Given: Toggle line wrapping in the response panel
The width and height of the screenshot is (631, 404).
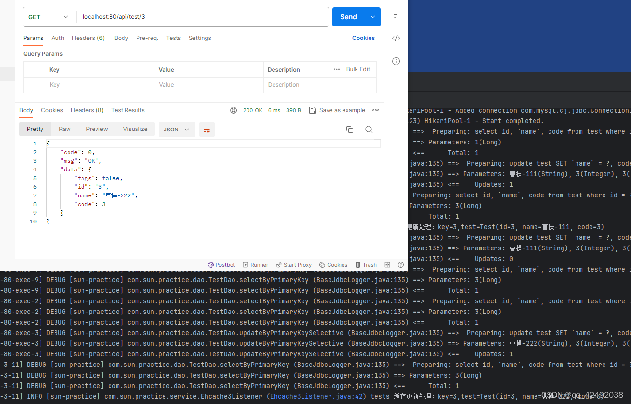Looking at the screenshot, I should coord(207,129).
